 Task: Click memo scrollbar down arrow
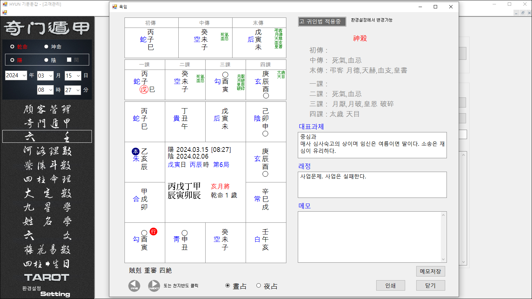coord(443,259)
